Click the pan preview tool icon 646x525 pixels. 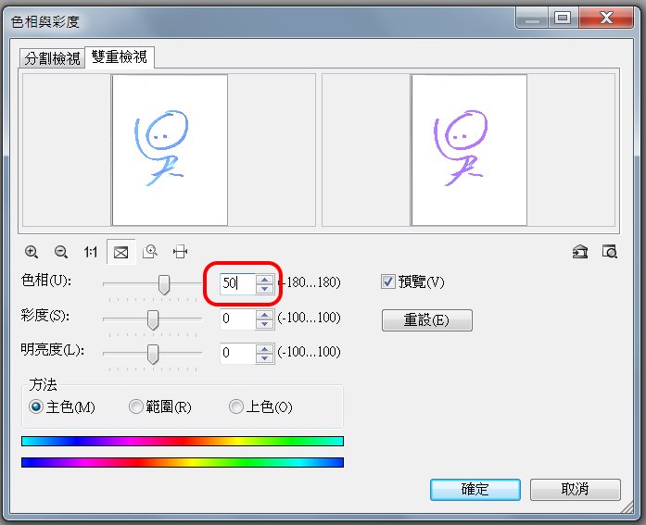pos(180,252)
